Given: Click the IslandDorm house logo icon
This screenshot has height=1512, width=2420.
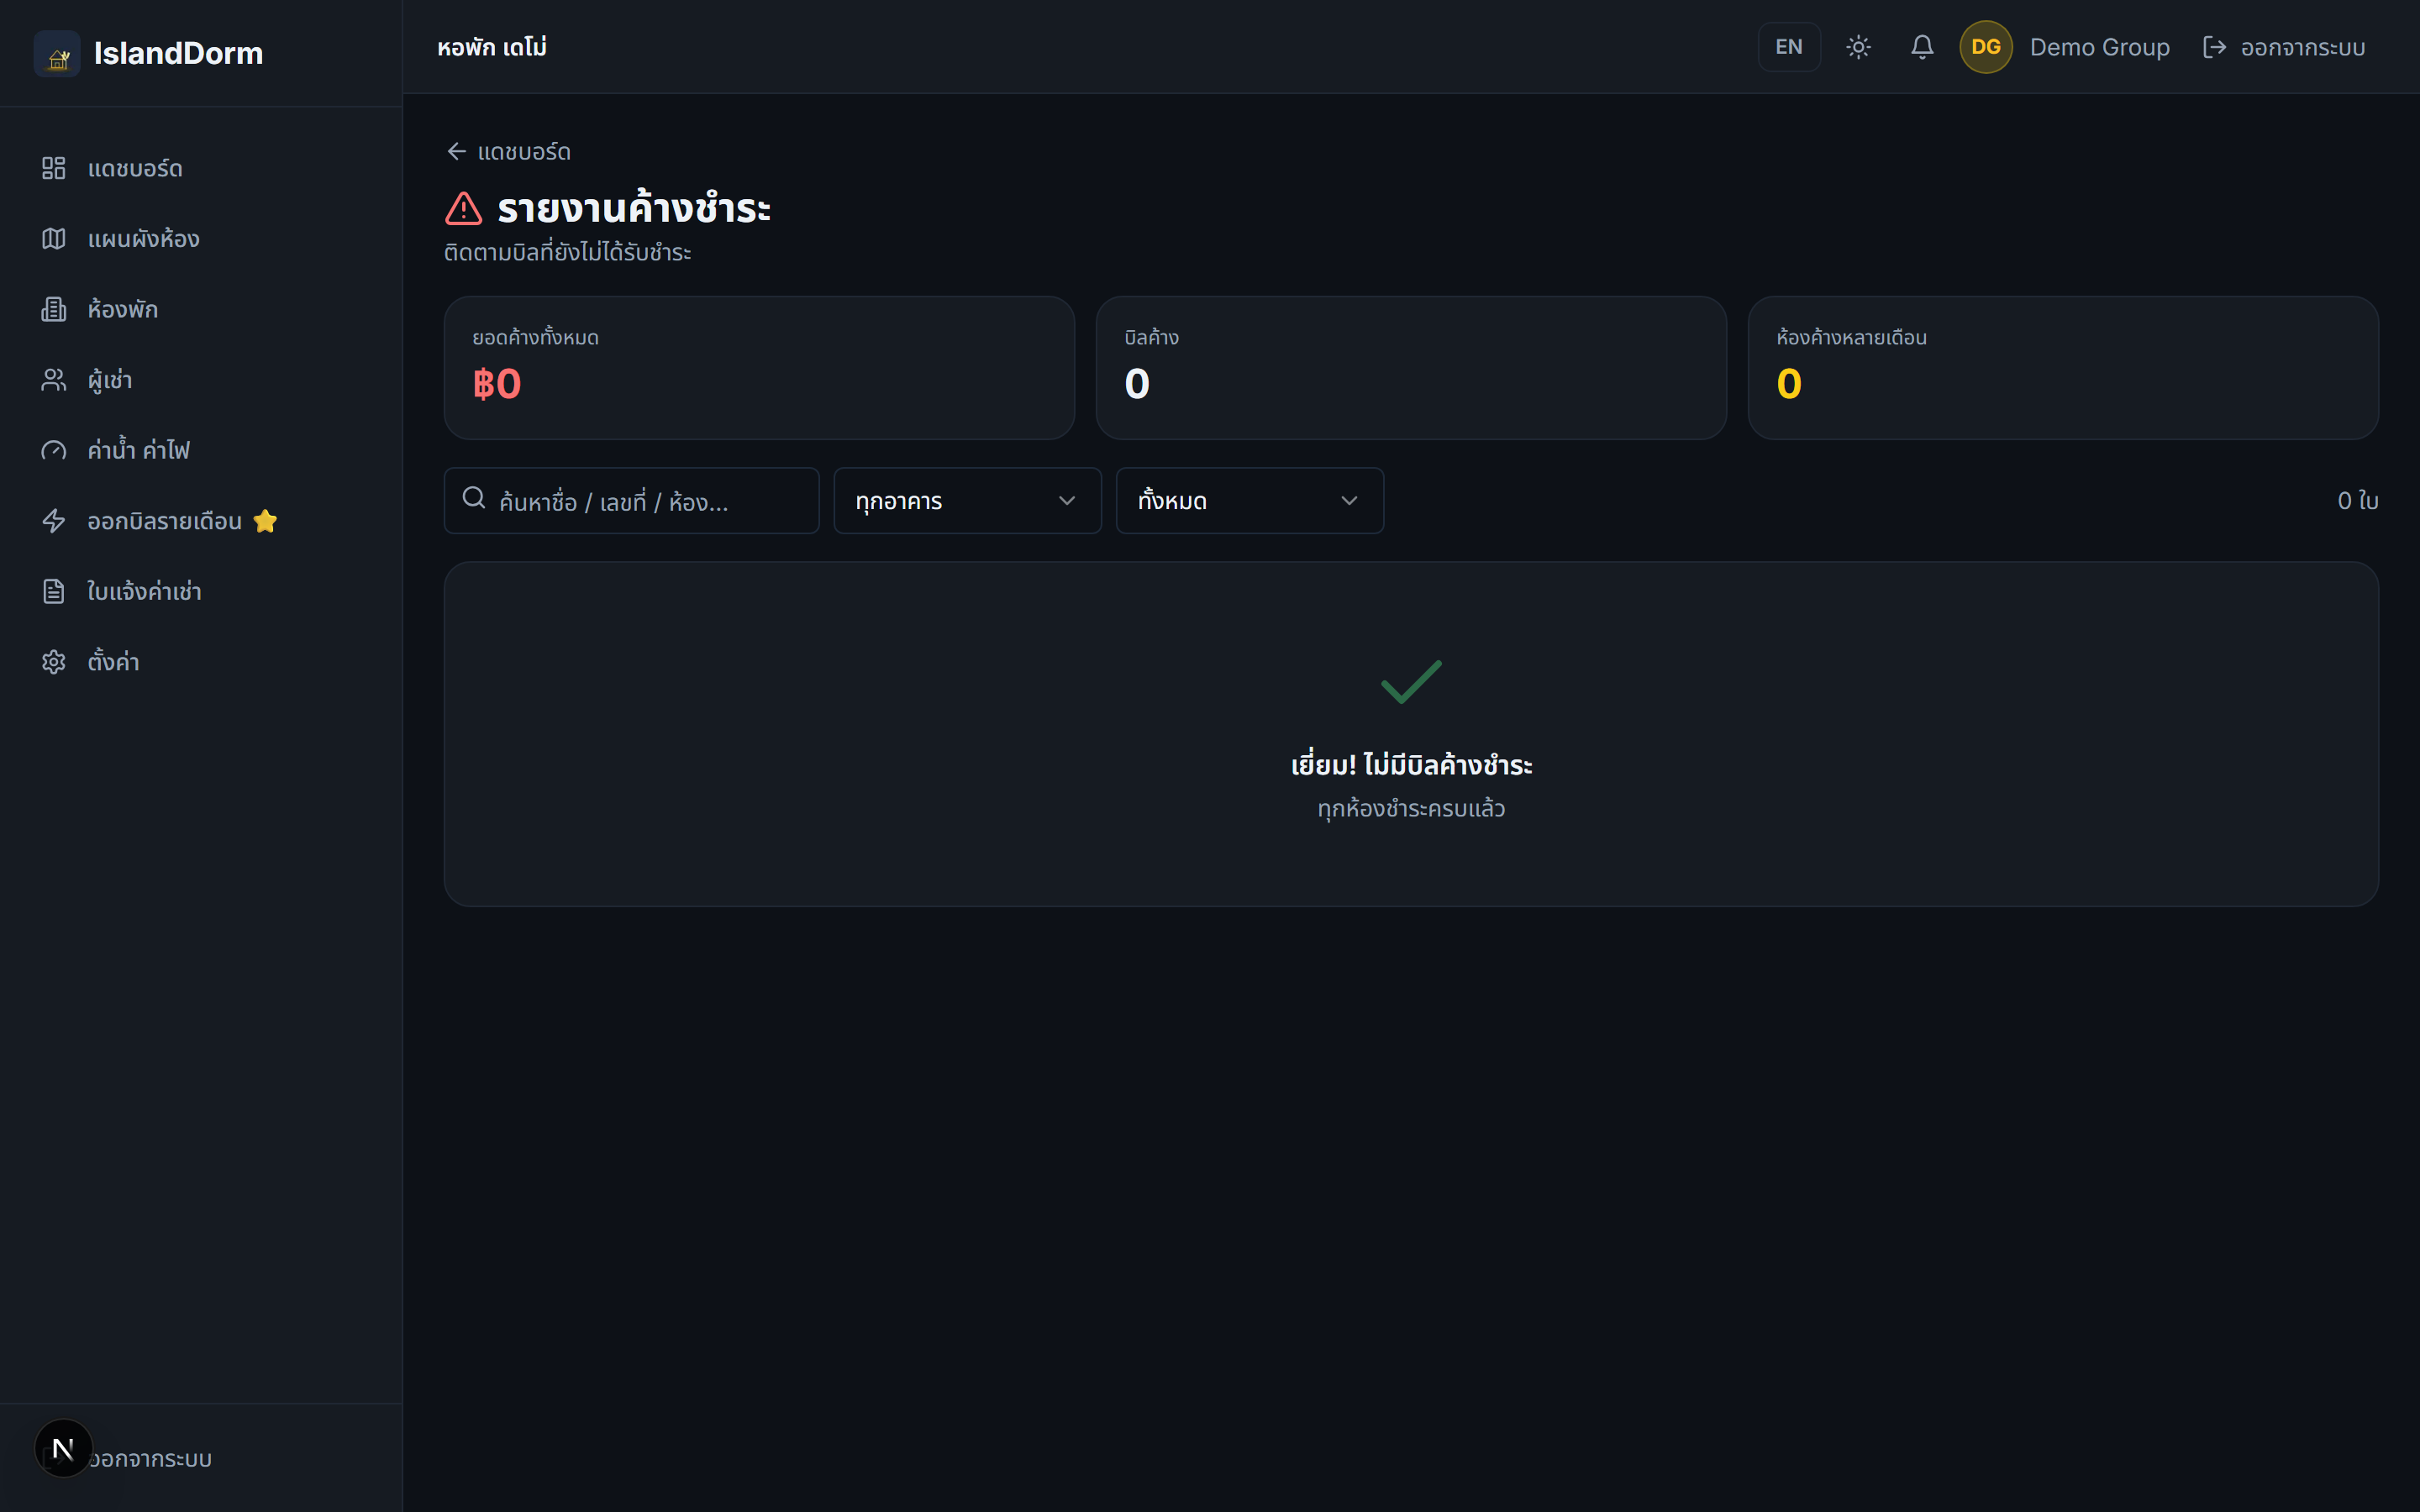Looking at the screenshot, I should [x=57, y=53].
